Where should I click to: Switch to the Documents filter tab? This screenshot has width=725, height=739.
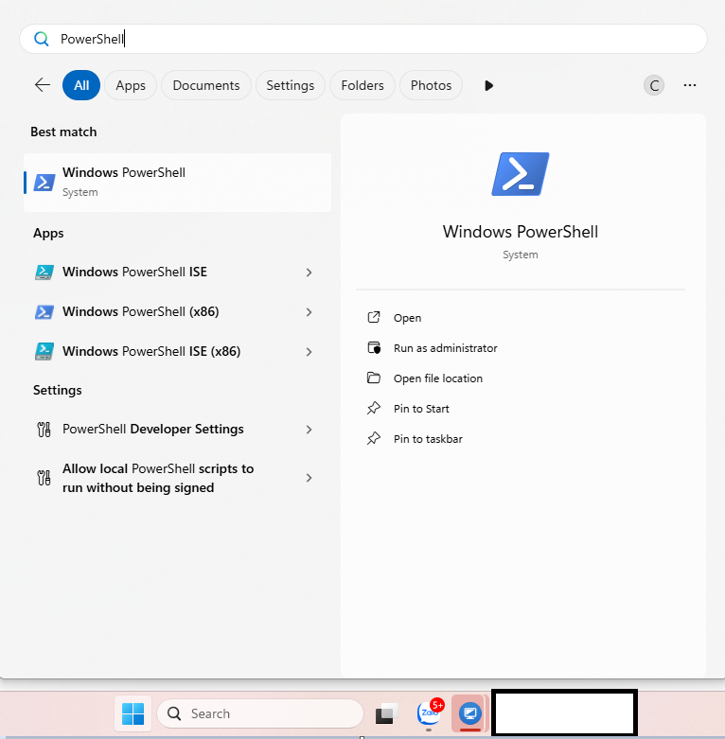206,85
